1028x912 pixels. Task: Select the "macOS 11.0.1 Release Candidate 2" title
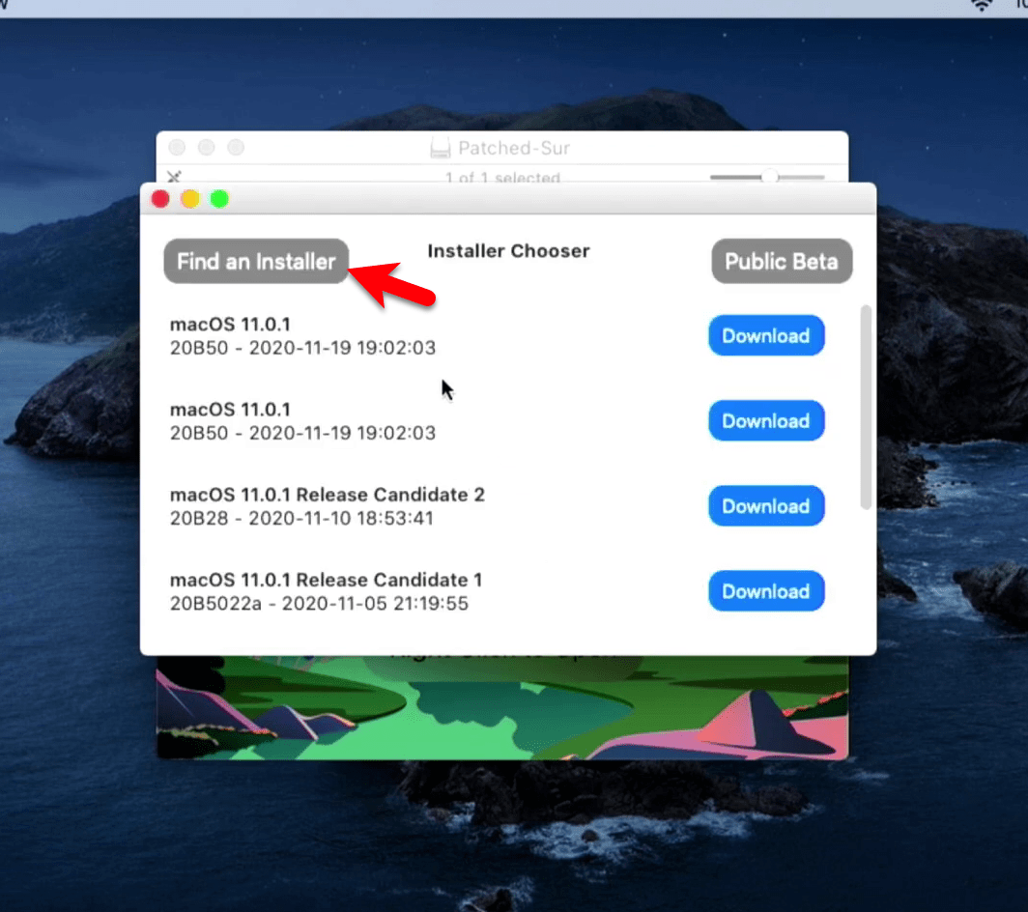click(328, 495)
